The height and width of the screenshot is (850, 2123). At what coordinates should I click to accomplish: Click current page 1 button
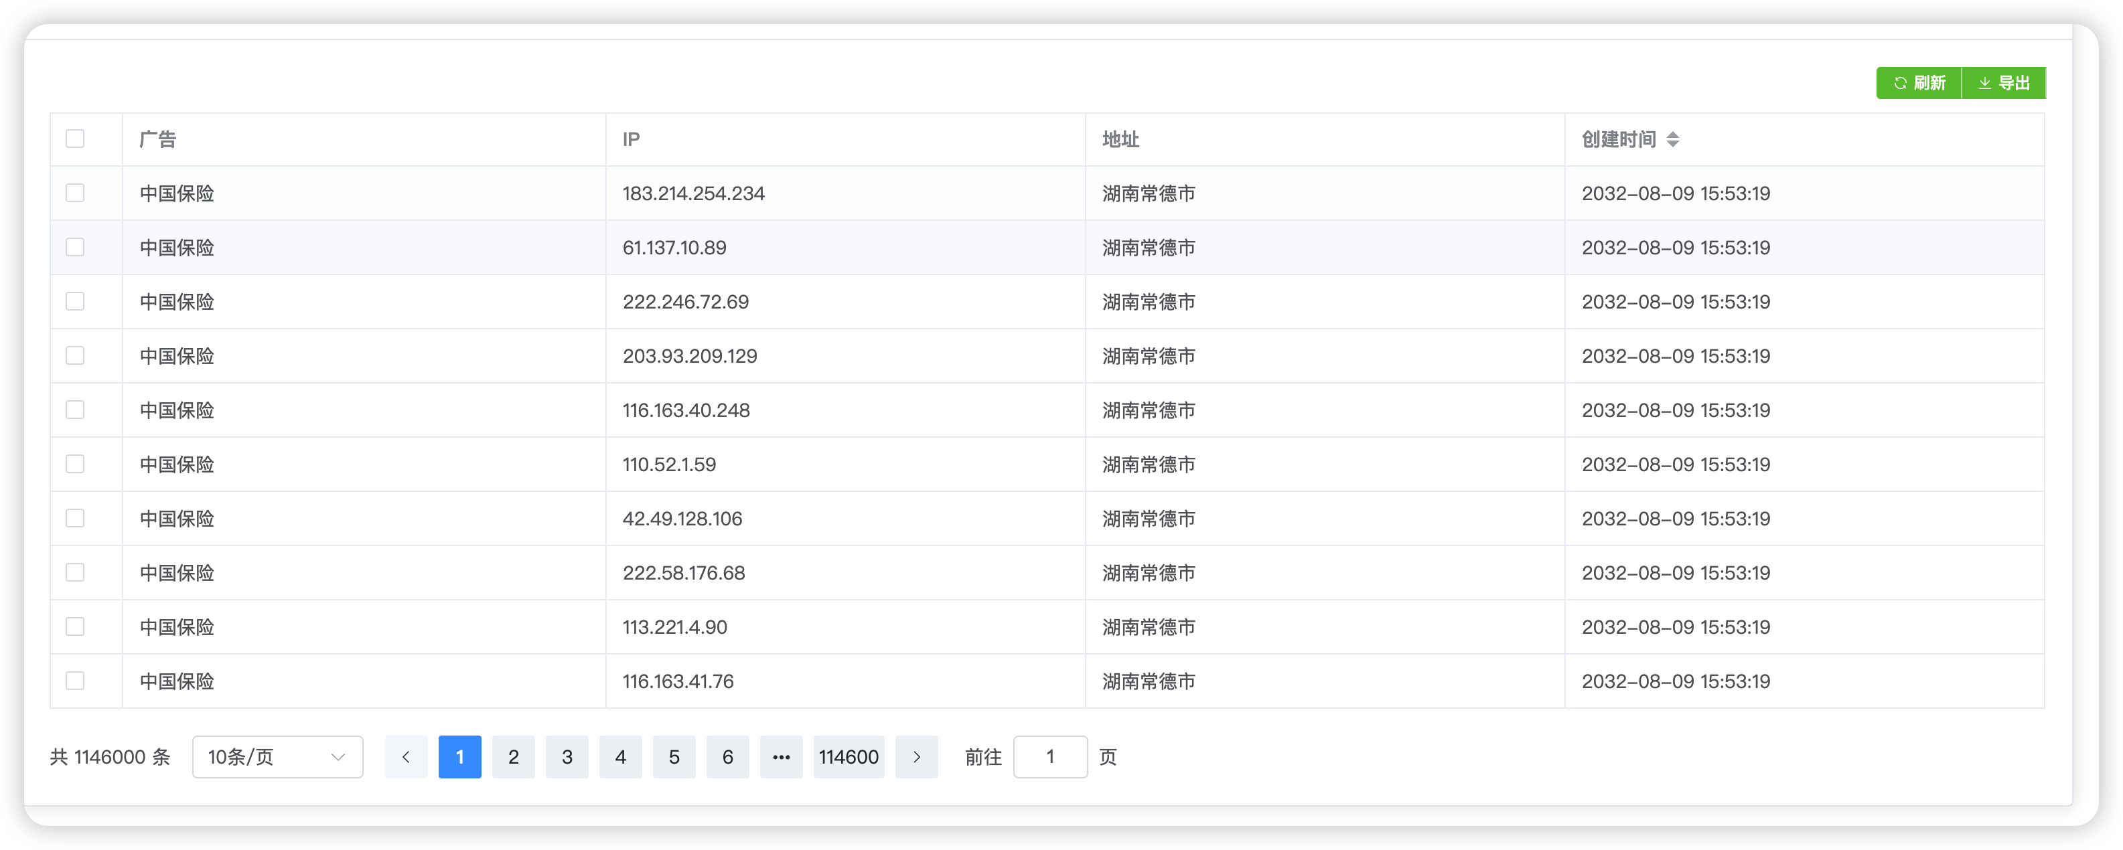[x=460, y=757]
